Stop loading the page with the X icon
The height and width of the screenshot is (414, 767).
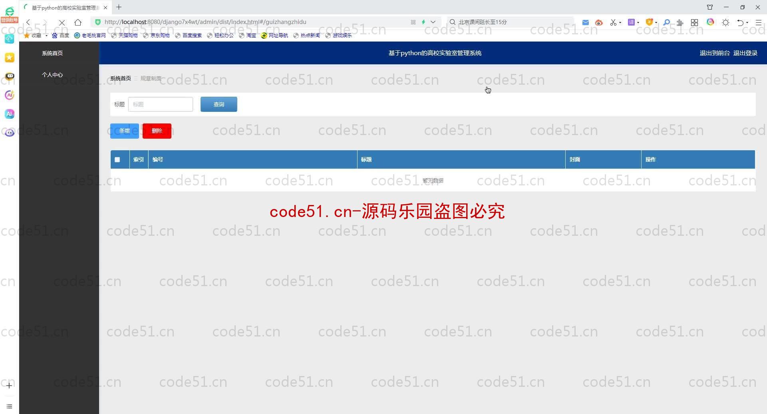point(62,22)
